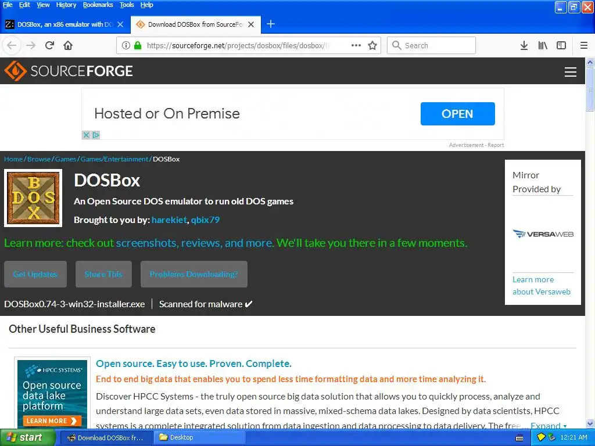595x446 pixels.
Task: Click the Share This button
Action: point(103,274)
